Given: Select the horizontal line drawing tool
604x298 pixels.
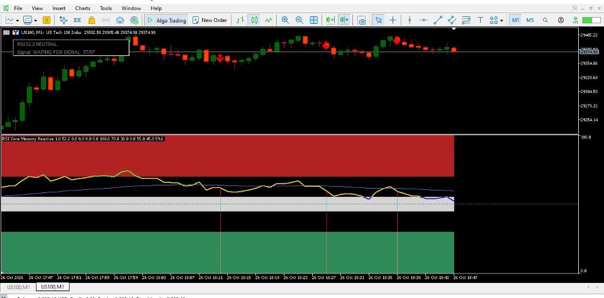Looking at the screenshot, I should coord(423,20).
